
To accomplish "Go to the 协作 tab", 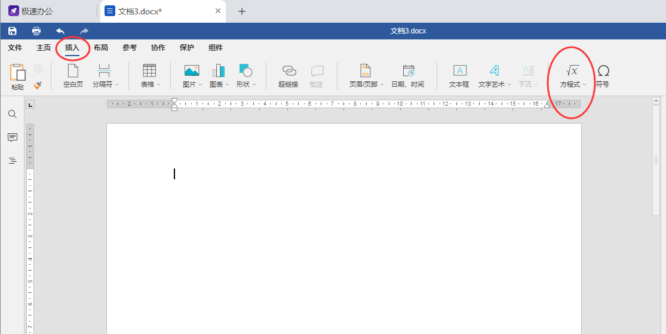I will pos(158,48).
